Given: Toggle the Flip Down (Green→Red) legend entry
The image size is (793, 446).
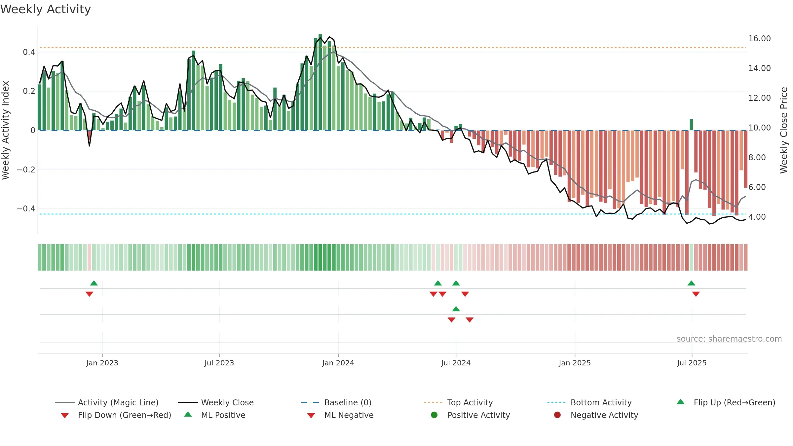Looking at the screenshot, I should [x=116, y=415].
